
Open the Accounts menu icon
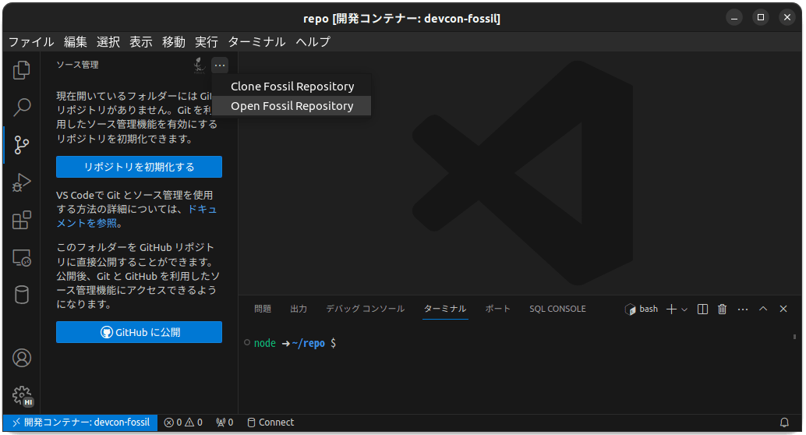click(22, 358)
